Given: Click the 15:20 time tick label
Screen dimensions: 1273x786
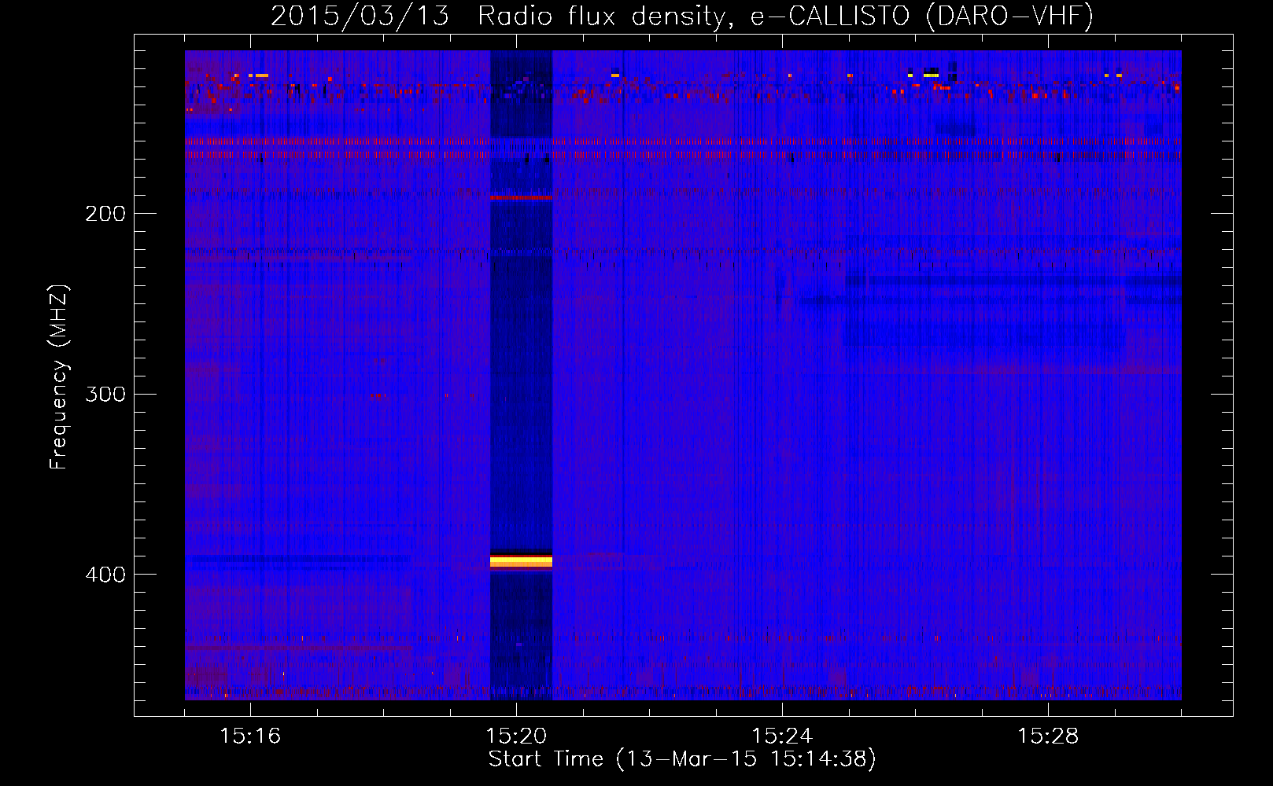Looking at the screenshot, I should click(x=516, y=736).
